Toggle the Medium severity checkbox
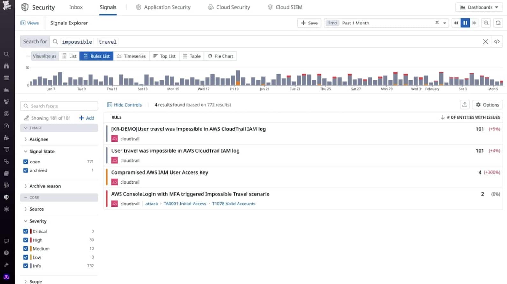Viewport: 507px width, 284px height. (x=26, y=249)
